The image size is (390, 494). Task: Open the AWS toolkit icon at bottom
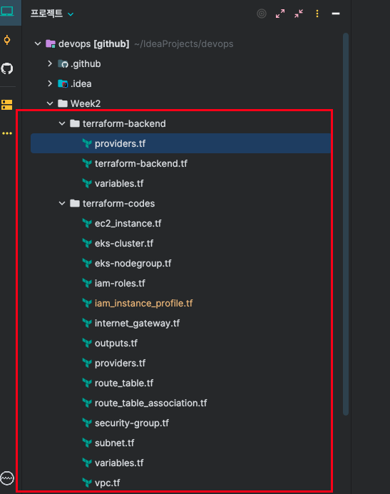click(7, 478)
